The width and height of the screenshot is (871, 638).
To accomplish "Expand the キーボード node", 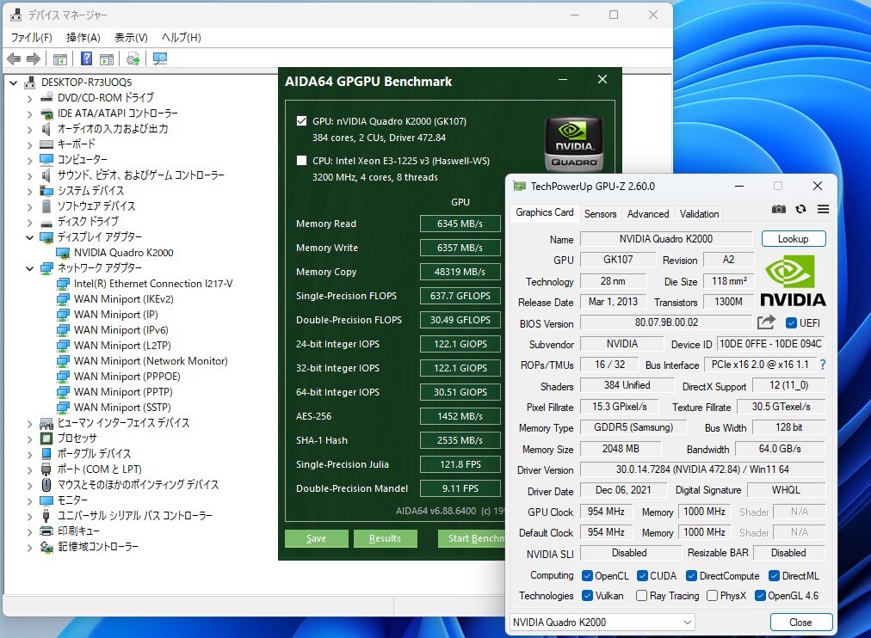I will tap(29, 144).
